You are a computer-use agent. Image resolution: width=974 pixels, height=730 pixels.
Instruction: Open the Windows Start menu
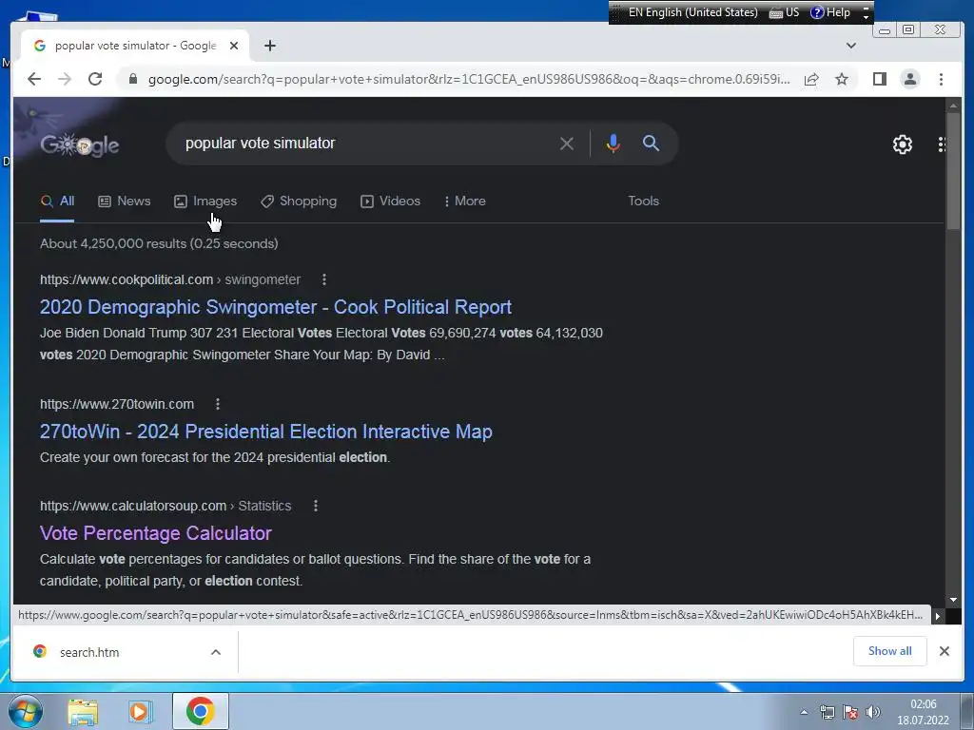pos(26,711)
